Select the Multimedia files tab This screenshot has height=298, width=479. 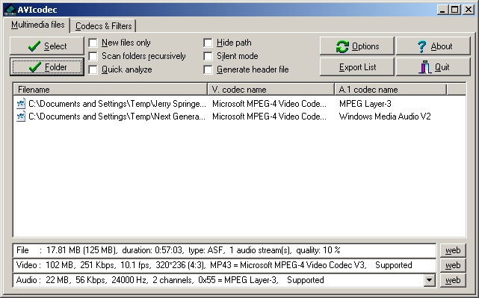pos(37,25)
